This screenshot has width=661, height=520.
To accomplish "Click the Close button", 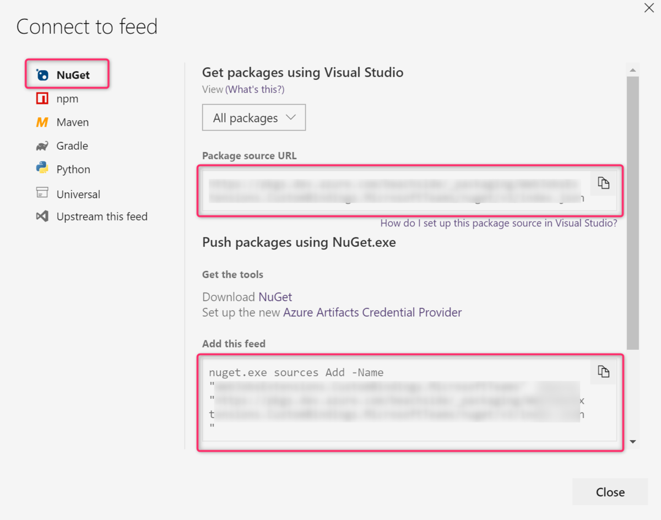I will coord(610,492).
